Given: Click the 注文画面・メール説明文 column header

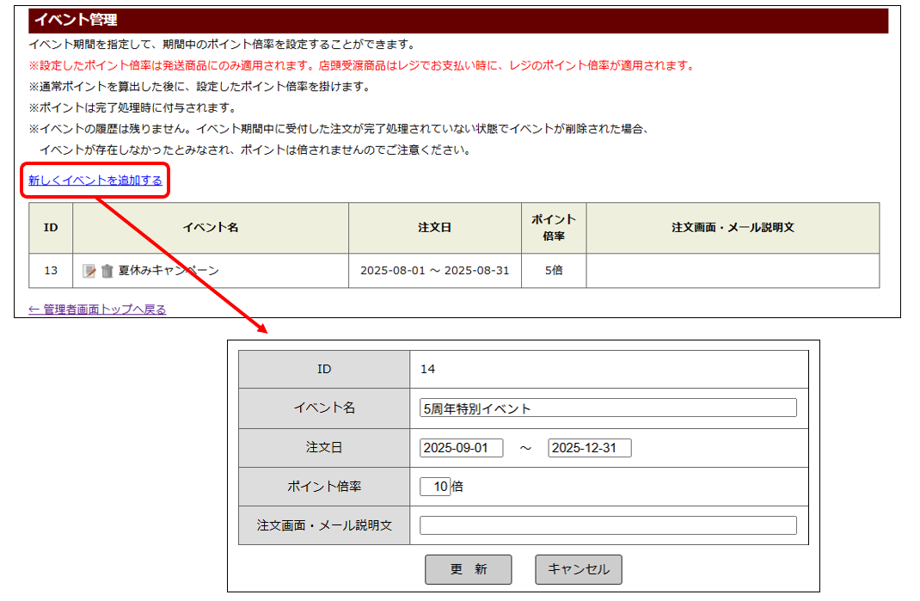Looking at the screenshot, I should point(733,228).
